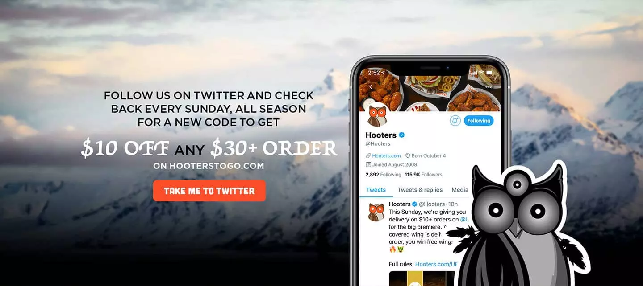The height and width of the screenshot is (286, 643).
Task: Click the calendar icon beside Joined August 2008
Action: (368, 164)
